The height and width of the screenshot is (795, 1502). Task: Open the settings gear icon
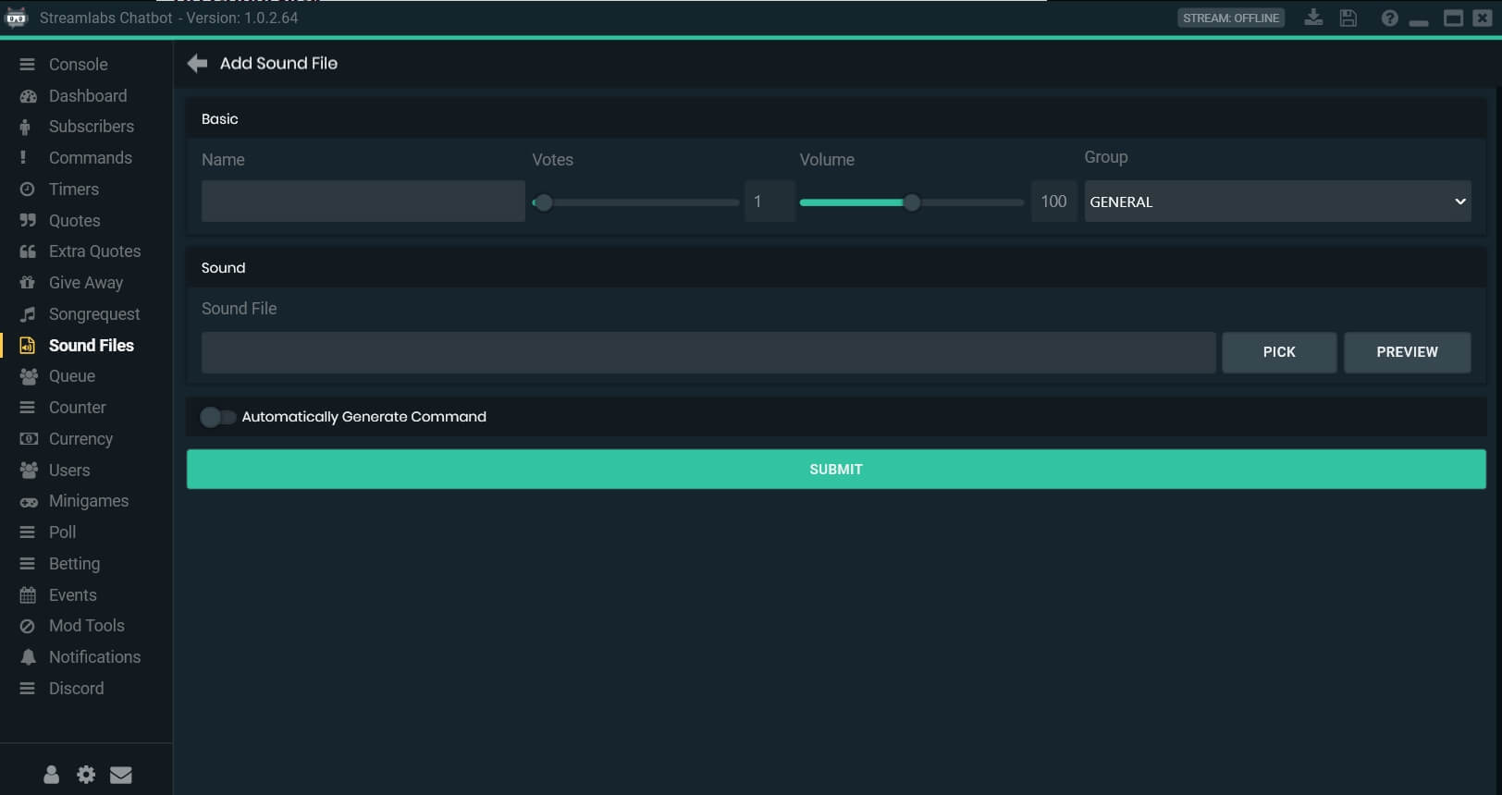pos(86,775)
